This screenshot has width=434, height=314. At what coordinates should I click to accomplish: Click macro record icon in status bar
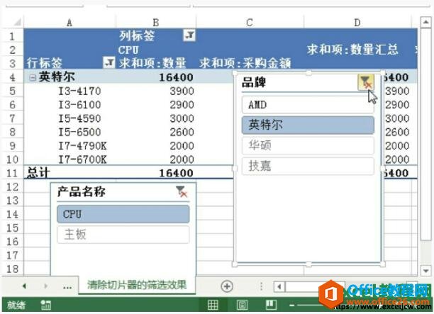pos(45,305)
